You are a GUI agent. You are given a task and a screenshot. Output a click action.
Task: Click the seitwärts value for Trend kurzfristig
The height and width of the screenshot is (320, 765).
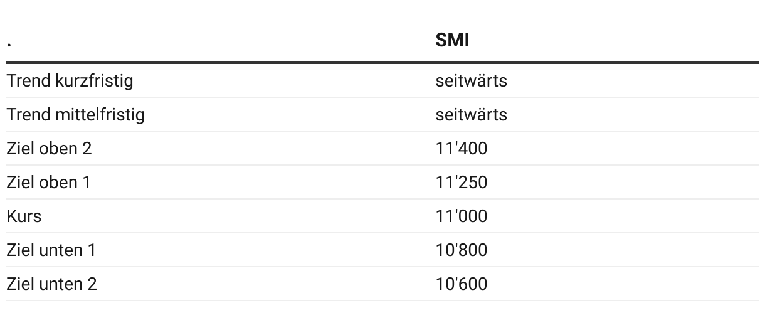(471, 81)
